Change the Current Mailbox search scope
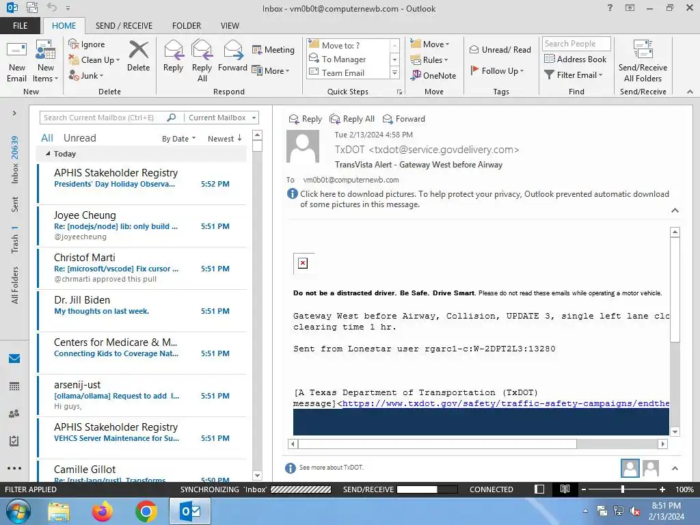 221,118
